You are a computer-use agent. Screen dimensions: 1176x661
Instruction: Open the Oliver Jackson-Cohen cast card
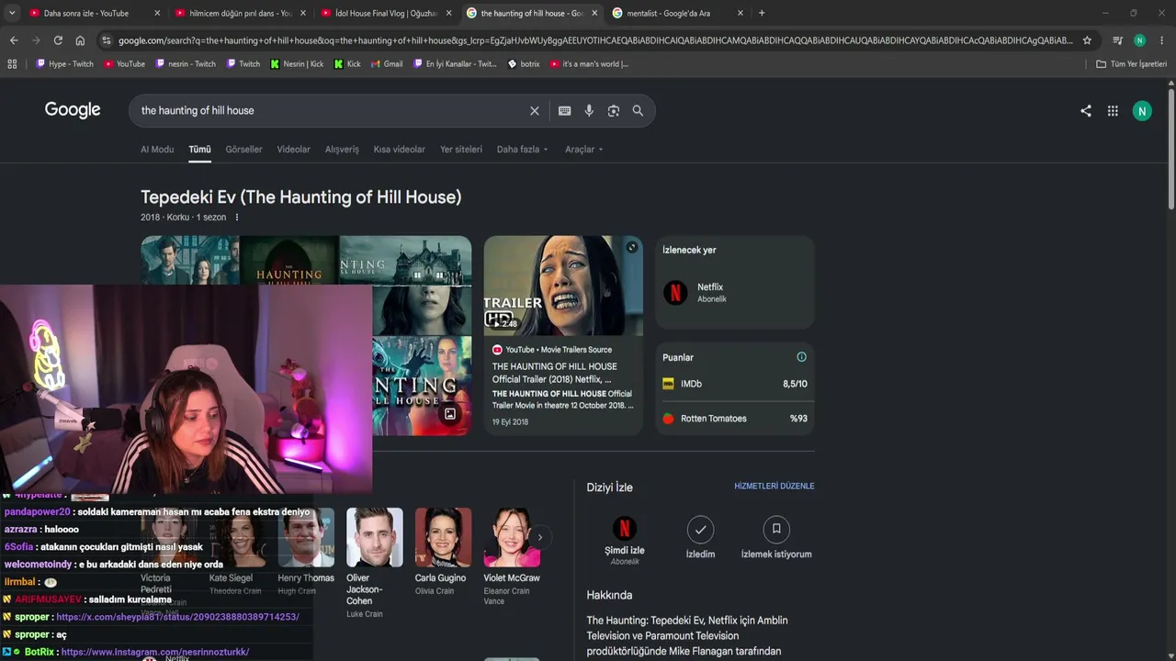point(374,563)
